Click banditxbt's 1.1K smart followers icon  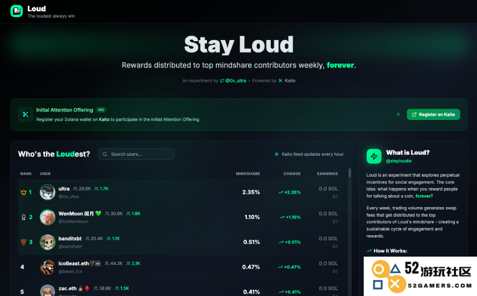(109, 239)
